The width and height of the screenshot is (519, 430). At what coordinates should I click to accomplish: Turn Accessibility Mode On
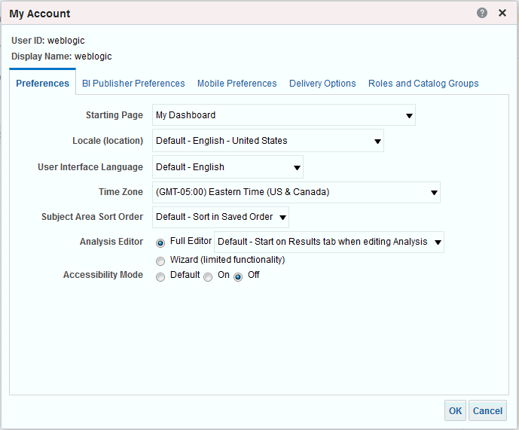[208, 276]
